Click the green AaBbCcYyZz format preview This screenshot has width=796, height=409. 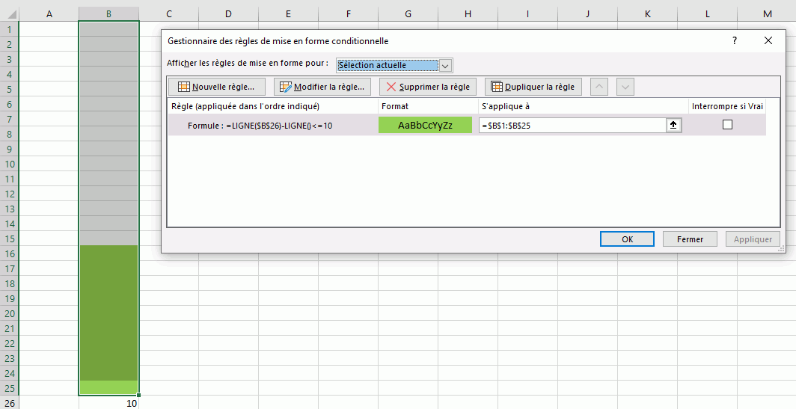(425, 126)
